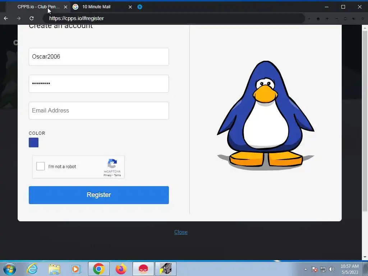This screenshot has width=368, height=276.
Task: Open the taskbar clock showing 10:57 AM
Action: [x=350, y=269]
